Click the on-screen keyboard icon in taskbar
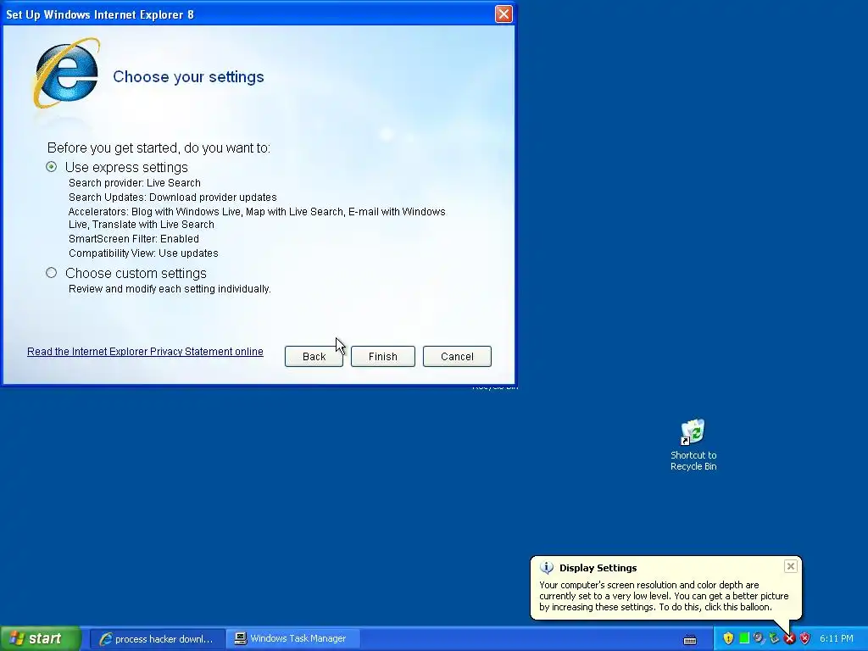Screen dimensions: 868x651 point(690,639)
